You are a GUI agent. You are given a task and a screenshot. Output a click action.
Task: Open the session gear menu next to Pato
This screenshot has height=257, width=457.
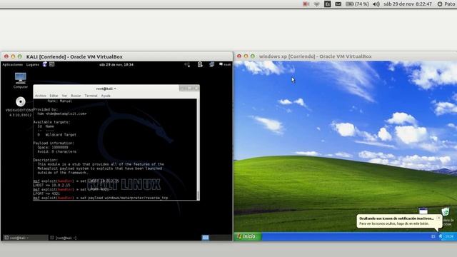tap(440, 4)
